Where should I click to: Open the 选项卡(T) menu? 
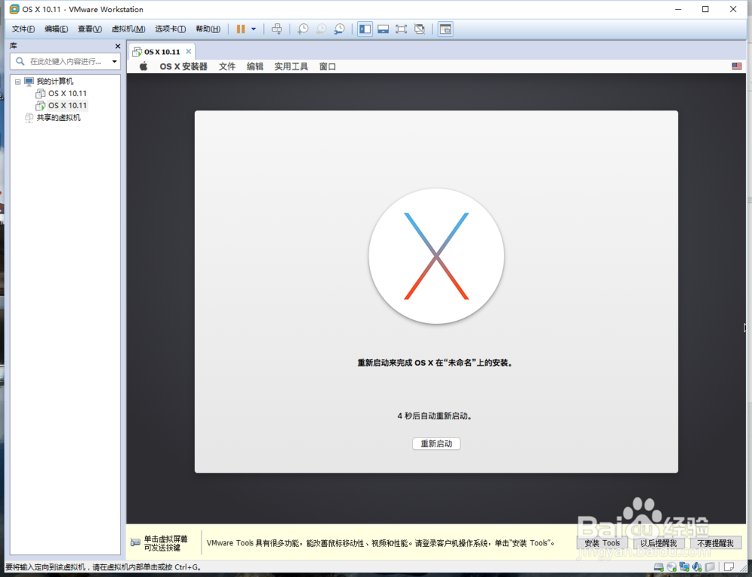(170, 29)
